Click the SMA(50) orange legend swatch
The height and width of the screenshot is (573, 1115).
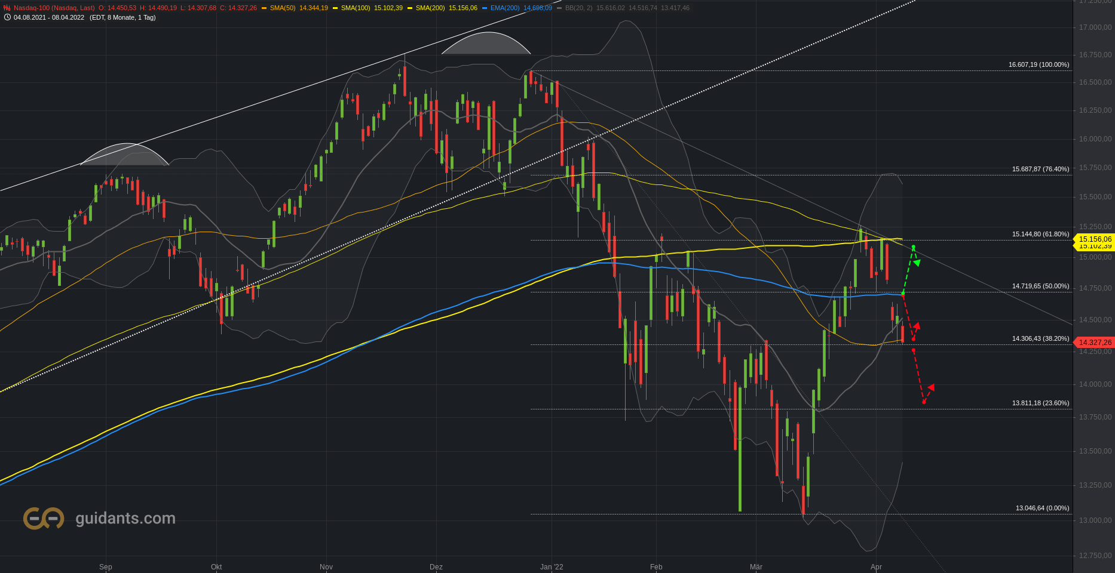(264, 8)
